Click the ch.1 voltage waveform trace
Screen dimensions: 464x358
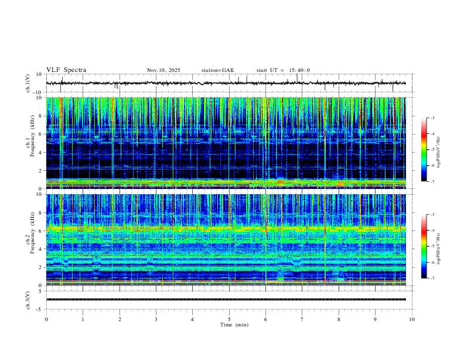[x=226, y=83]
